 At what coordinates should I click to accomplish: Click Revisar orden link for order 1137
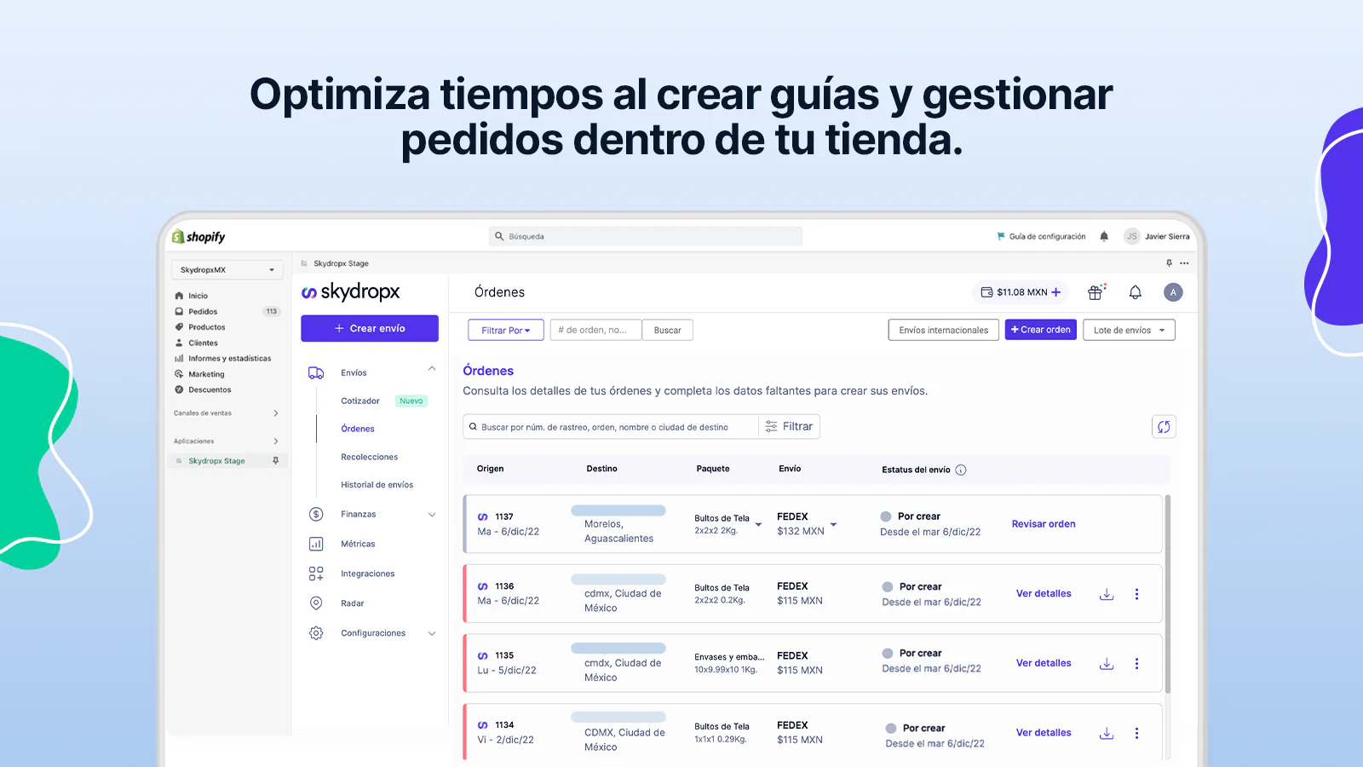coord(1044,524)
